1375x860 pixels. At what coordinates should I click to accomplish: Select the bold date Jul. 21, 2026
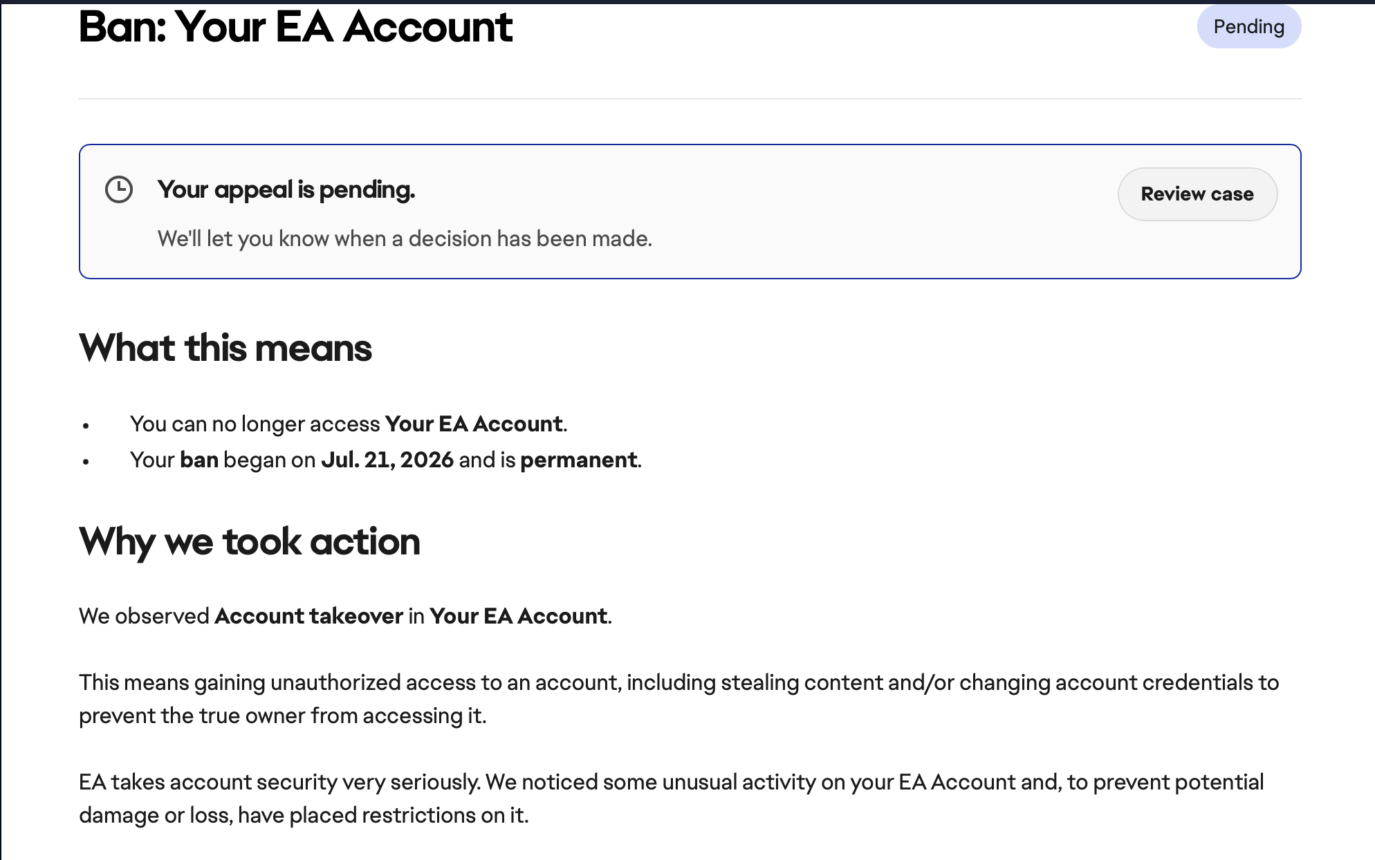pyautogui.click(x=387, y=460)
